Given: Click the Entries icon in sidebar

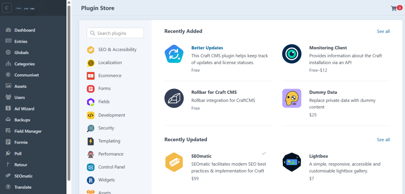Looking at the screenshot, I should 8,41.
